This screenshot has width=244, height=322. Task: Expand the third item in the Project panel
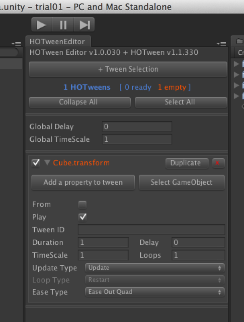(x=237, y=85)
